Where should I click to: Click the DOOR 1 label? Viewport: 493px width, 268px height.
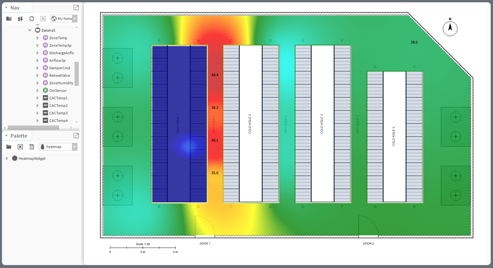(205, 243)
